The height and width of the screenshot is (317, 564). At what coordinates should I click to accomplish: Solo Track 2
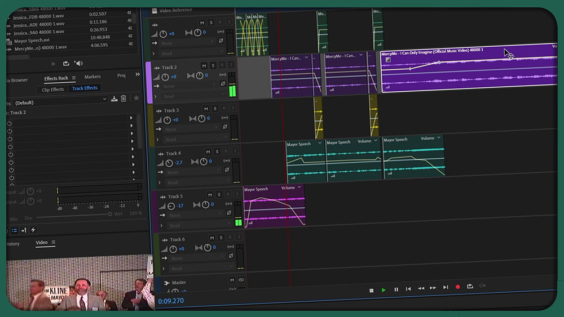tap(213, 65)
